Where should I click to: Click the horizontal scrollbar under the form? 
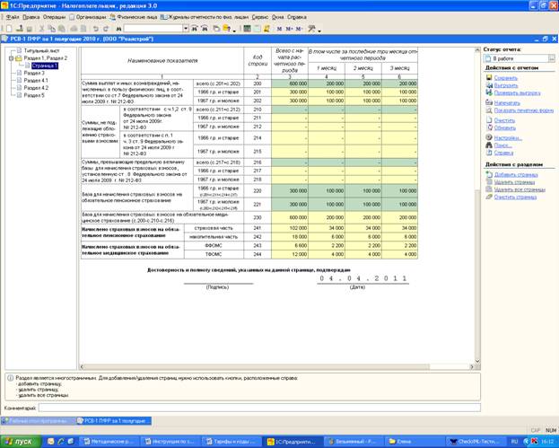coord(277,366)
